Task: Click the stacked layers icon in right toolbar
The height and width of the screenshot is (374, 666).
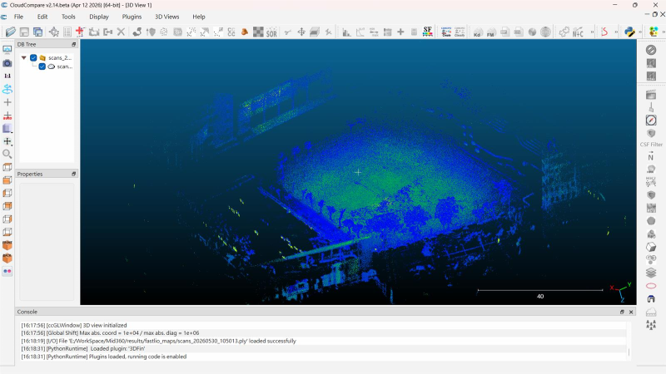Action: pos(651,273)
